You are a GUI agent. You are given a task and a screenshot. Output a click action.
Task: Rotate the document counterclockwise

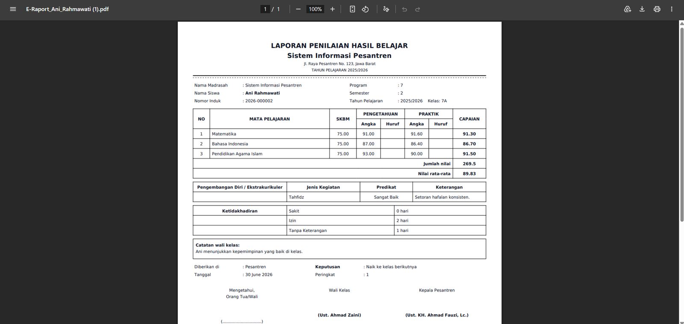pos(366,9)
